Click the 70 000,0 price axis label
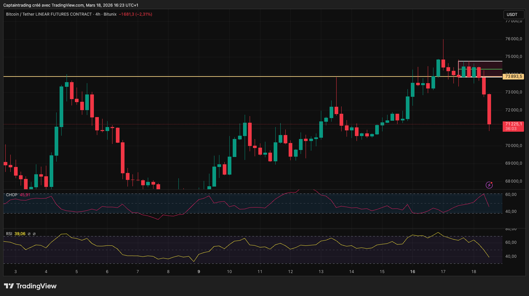 coord(514,145)
